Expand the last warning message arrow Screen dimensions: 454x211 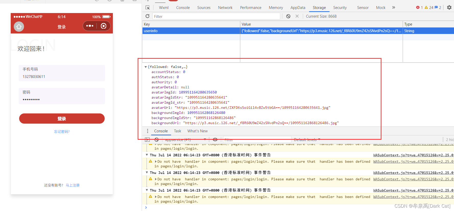click(156, 197)
